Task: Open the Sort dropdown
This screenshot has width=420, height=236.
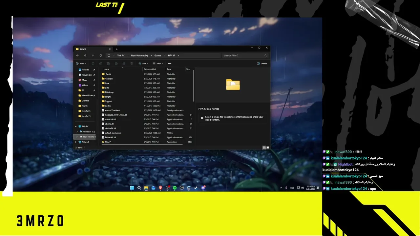Action: (x=143, y=64)
